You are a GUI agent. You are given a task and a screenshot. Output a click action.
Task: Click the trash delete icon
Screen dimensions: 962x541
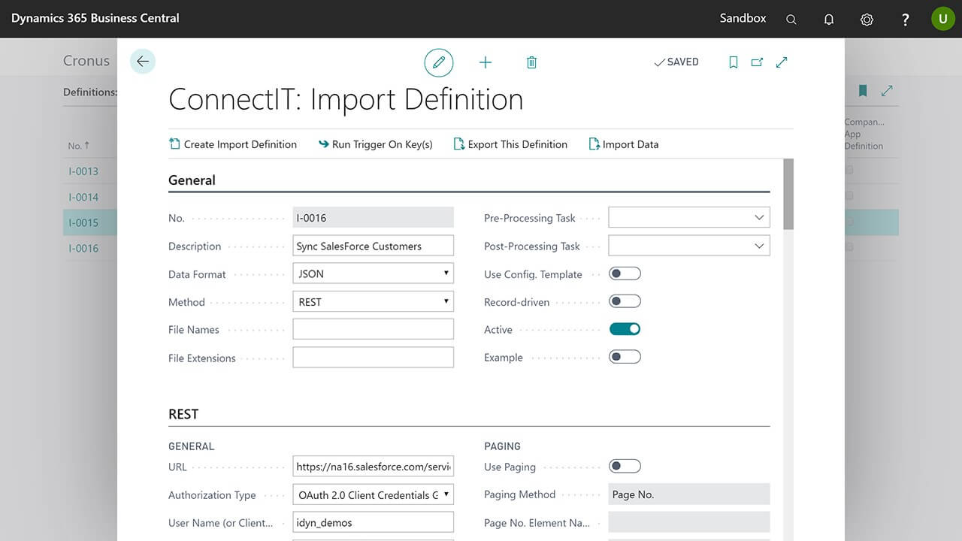pos(531,62)
